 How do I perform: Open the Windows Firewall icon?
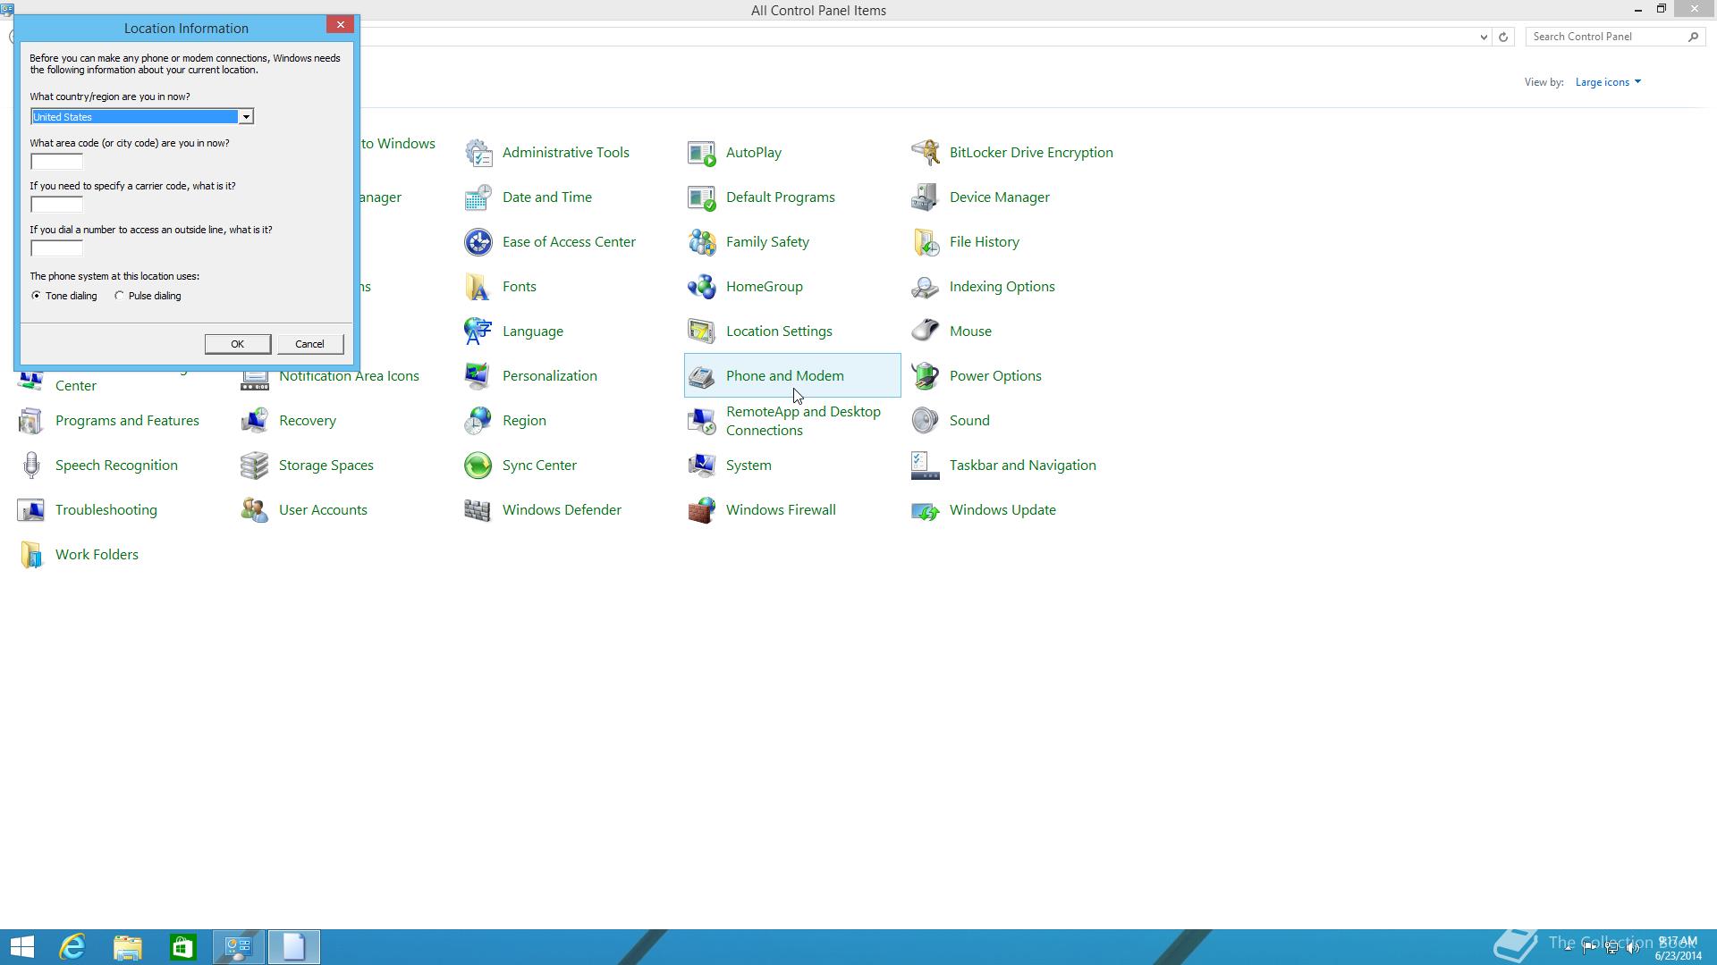coord(702,510)
